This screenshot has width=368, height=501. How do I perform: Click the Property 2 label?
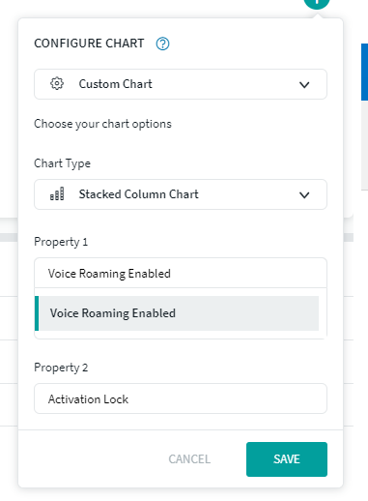(x=61, y=368)
